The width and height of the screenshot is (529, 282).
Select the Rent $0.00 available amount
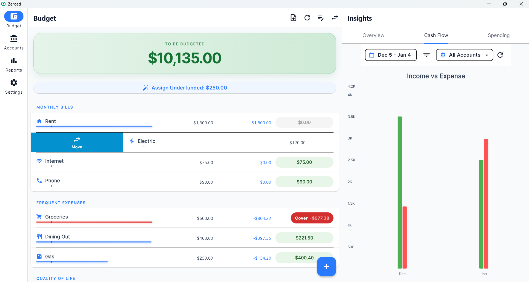tap(304, 122)
